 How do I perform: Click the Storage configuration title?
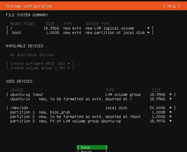tap(29, 6)
